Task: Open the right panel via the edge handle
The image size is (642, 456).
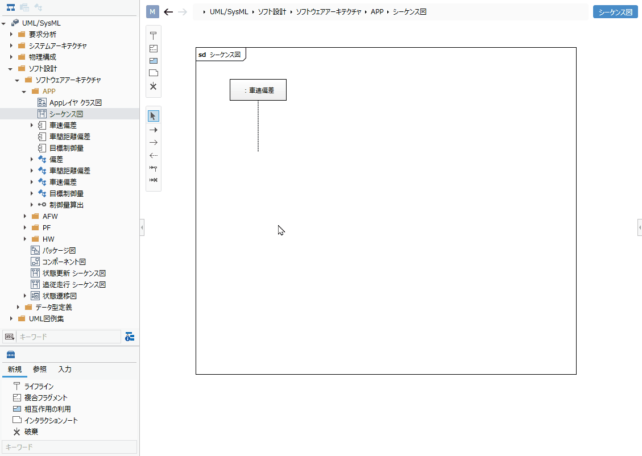Action: 640,227
